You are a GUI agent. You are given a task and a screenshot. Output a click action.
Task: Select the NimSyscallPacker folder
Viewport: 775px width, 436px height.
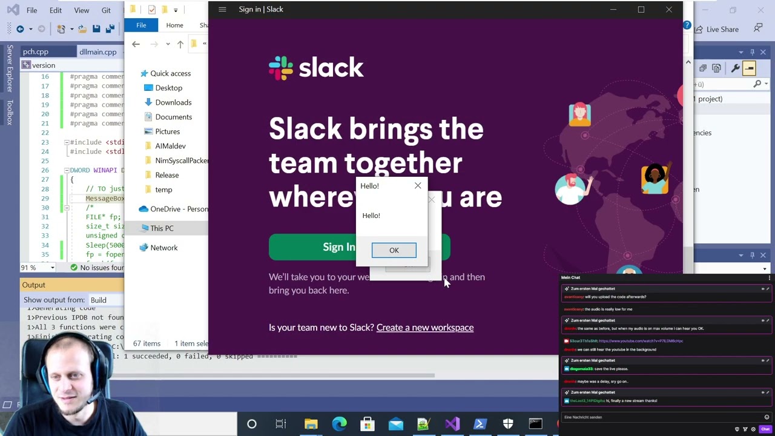[176, 160]
